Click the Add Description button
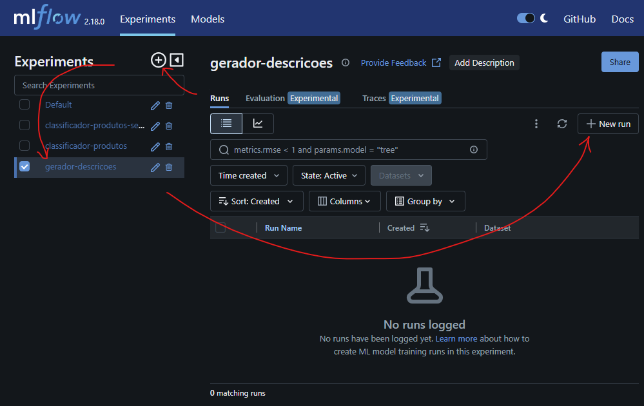 [484, 63]
